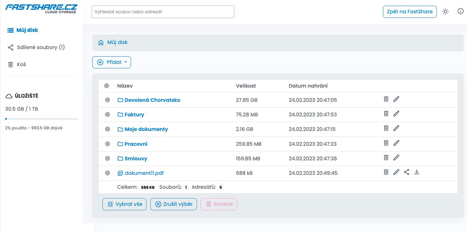Share dokument11.pdf using the share icon
467x232 pixels.
pyautogui.click(x=407, y=172)
